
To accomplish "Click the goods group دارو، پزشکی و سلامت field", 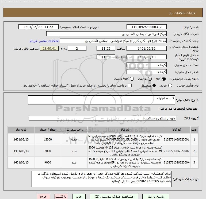I will [102, 118].
